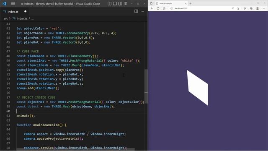Click 'red' string on line 42
The image size is (268, 151).
click(x=54, y=29)
